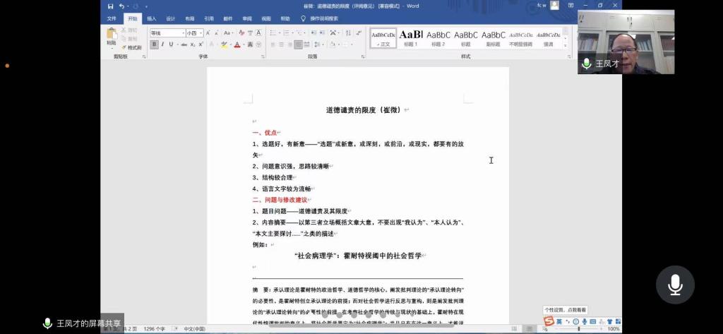Image resolution: width=723 pixels, height=334 pixels.
Task: Toggle justified text alignment
Action: pyautogui.click(x=299, y=44)
